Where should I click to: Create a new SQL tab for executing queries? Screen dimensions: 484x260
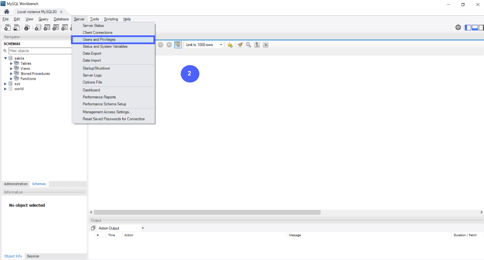click(7, 28)
